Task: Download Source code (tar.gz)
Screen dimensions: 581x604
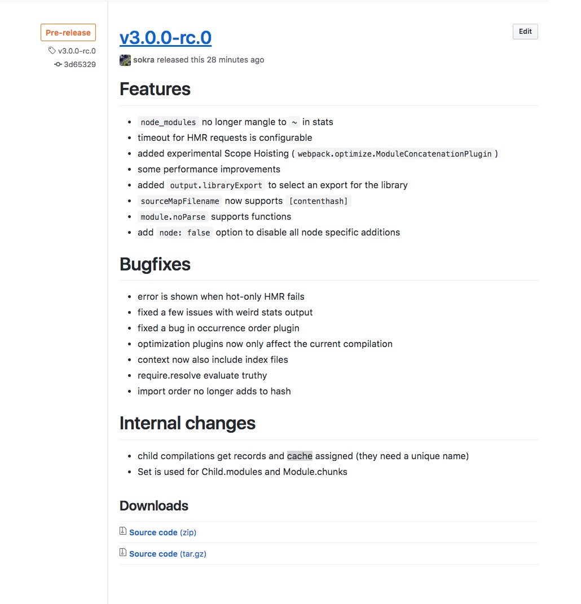Action: [x=168, y=554]
